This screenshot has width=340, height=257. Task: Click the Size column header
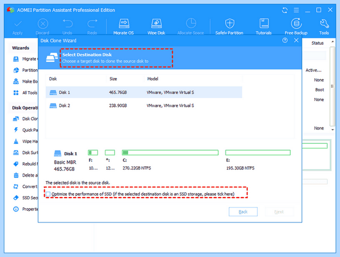[113, 79]
